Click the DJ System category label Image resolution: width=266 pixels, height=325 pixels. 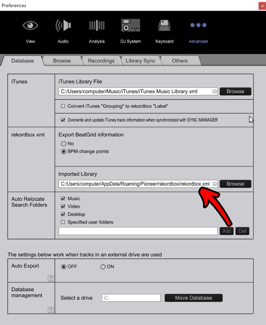[x=131, y=41]
